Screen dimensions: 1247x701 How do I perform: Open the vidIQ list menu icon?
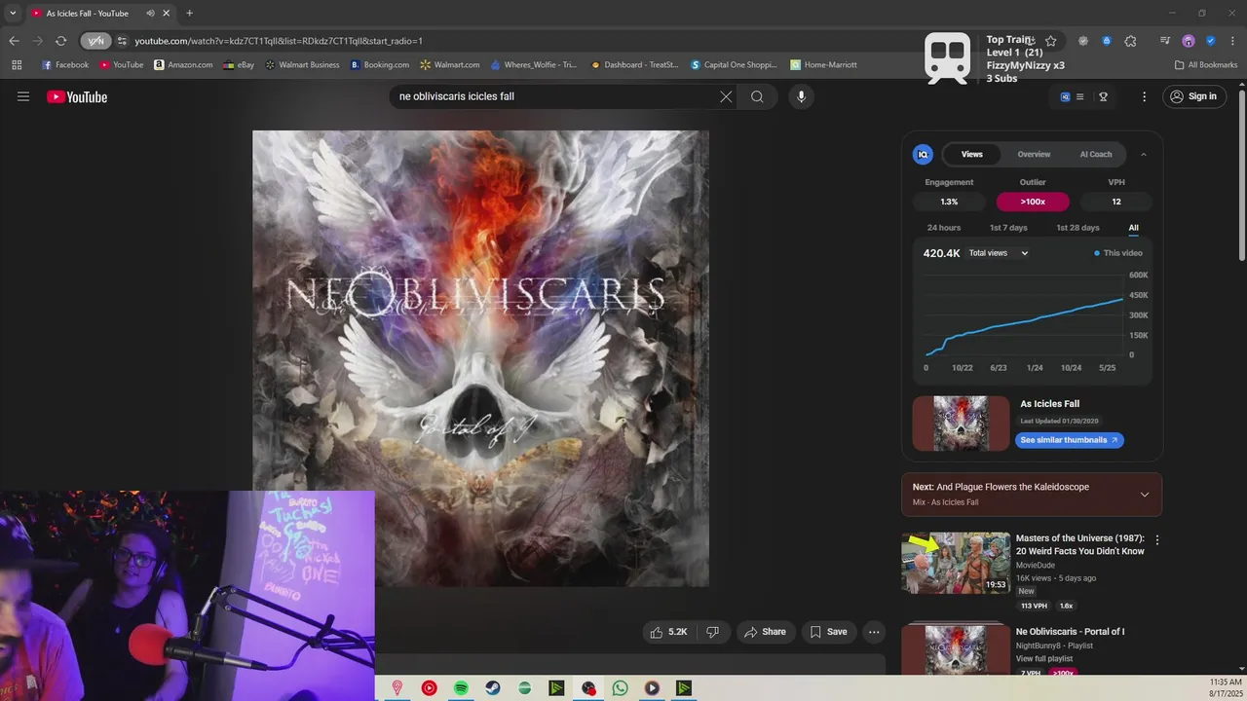1079,96
